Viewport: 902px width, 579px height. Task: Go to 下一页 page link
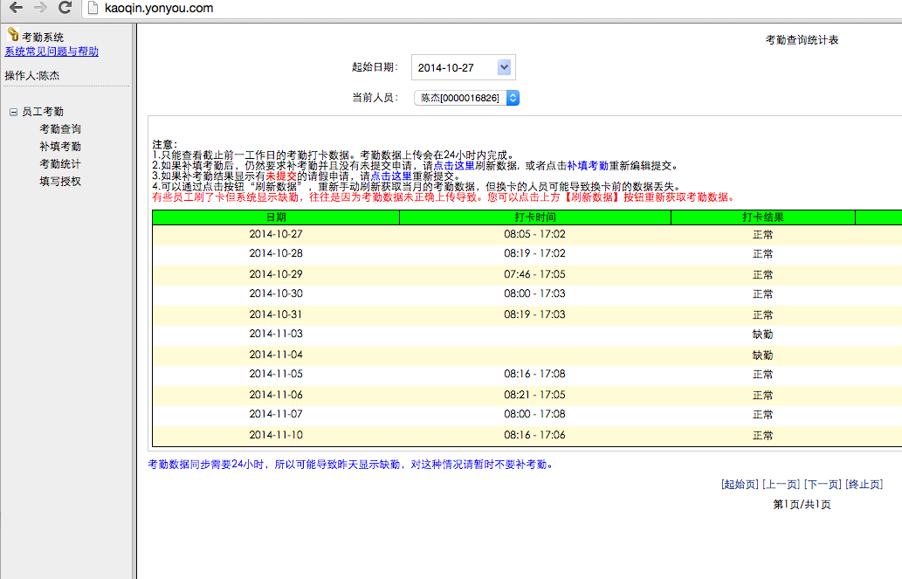823,485
